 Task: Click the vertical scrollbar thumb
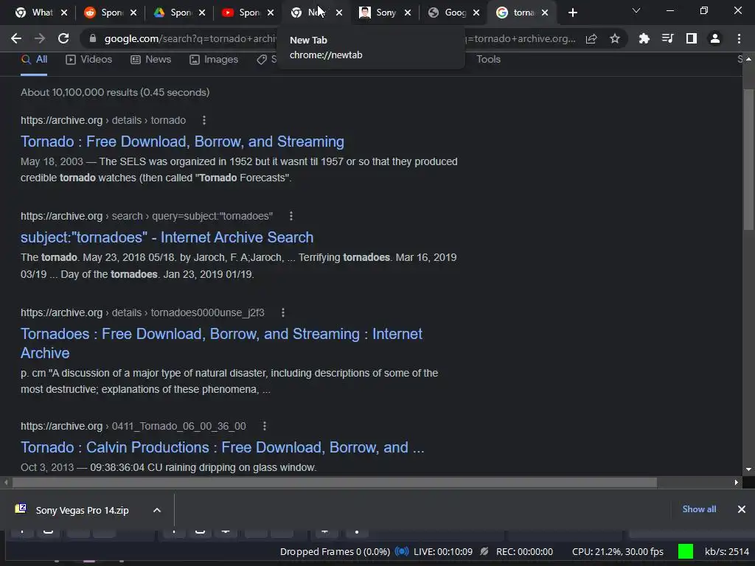[x=748, y=159]
